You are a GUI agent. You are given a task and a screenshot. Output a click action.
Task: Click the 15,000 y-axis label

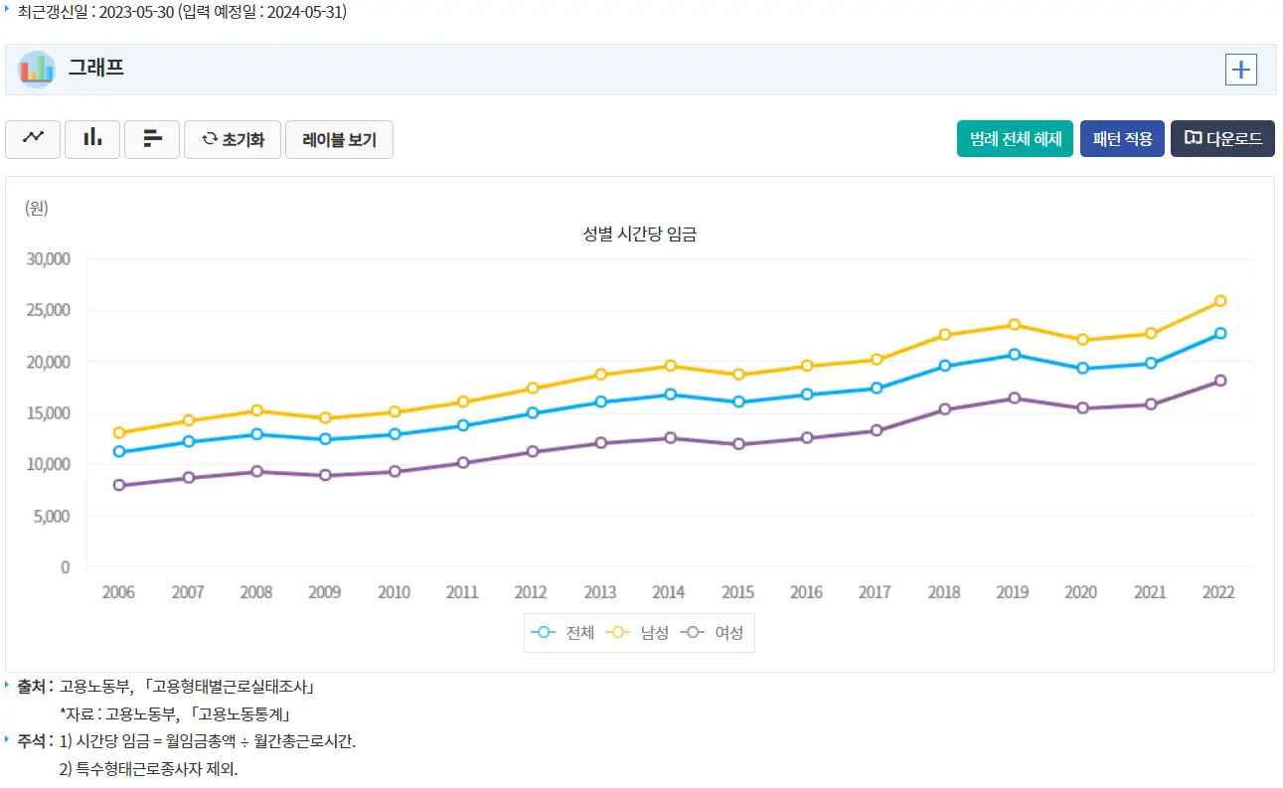pos(48,413)
